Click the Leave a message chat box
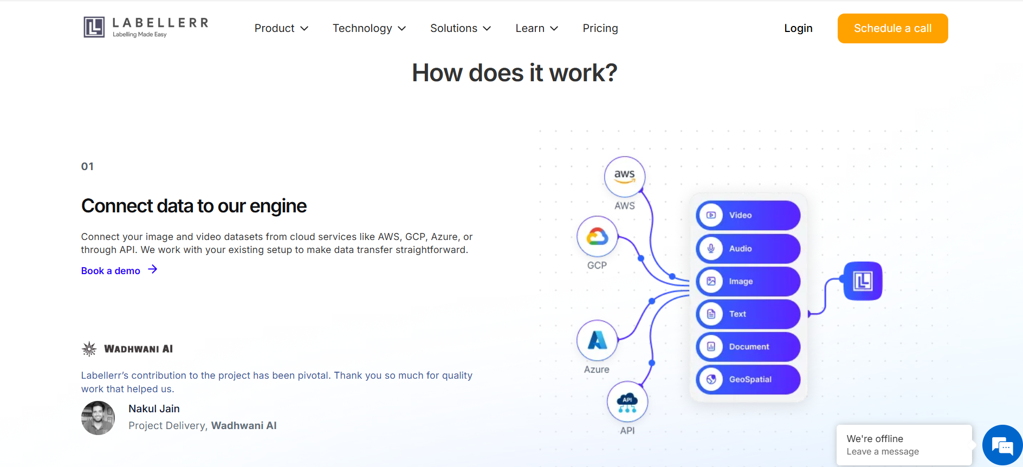 tap(904, 445)
